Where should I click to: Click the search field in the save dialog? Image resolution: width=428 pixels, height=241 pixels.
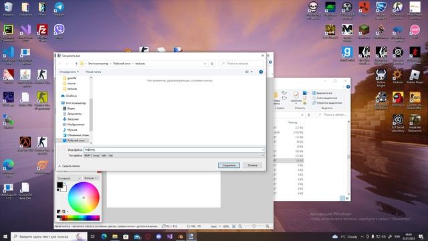pyautogui.click(x=241, y=64)
